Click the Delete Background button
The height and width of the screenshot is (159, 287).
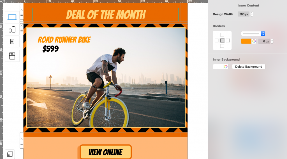[249, 67]
